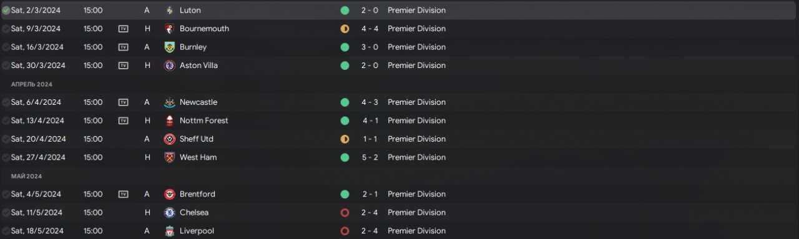This screenshot has width=799, height=239.
Task: Open the 4 - 4 Bournemouth match result
Action: 370,29
